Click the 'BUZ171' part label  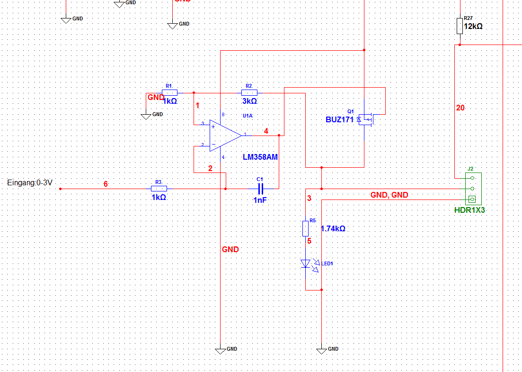click(340, 119)
